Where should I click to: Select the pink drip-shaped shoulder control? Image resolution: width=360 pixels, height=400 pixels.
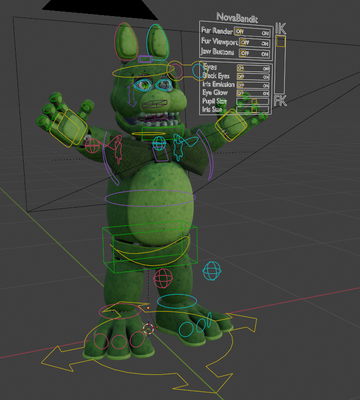(117, 149)
